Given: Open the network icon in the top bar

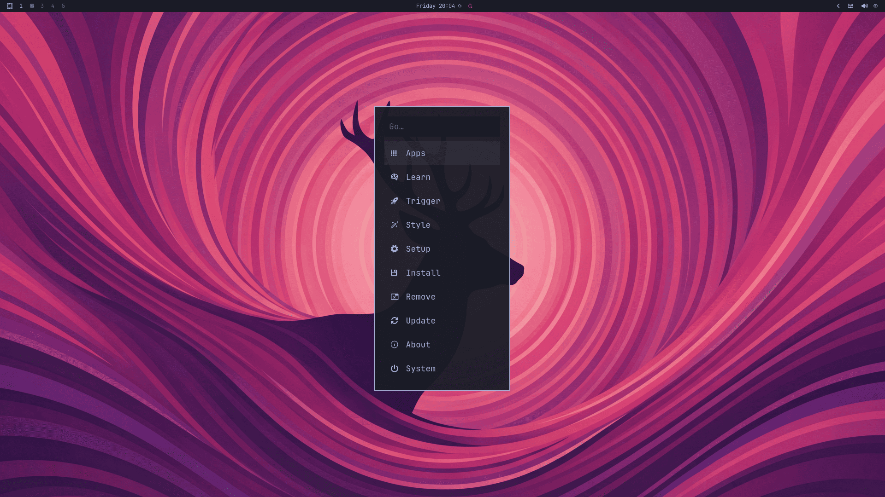Looking at the screenshot, I should click(x=850, y=6).
